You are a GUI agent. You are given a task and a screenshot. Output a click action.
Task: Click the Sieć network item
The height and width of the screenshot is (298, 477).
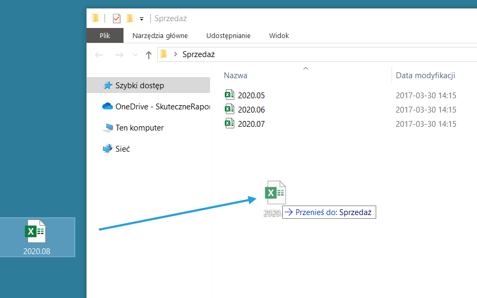point(122,149)
